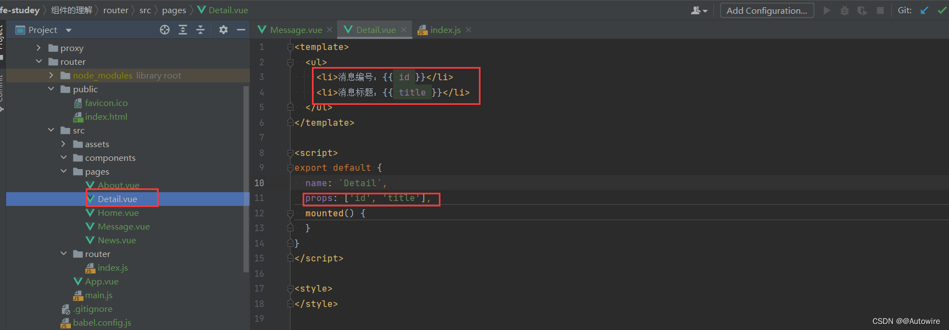
Task: Click src breadcrumb in navigation bar
Action: coord(145,10)
